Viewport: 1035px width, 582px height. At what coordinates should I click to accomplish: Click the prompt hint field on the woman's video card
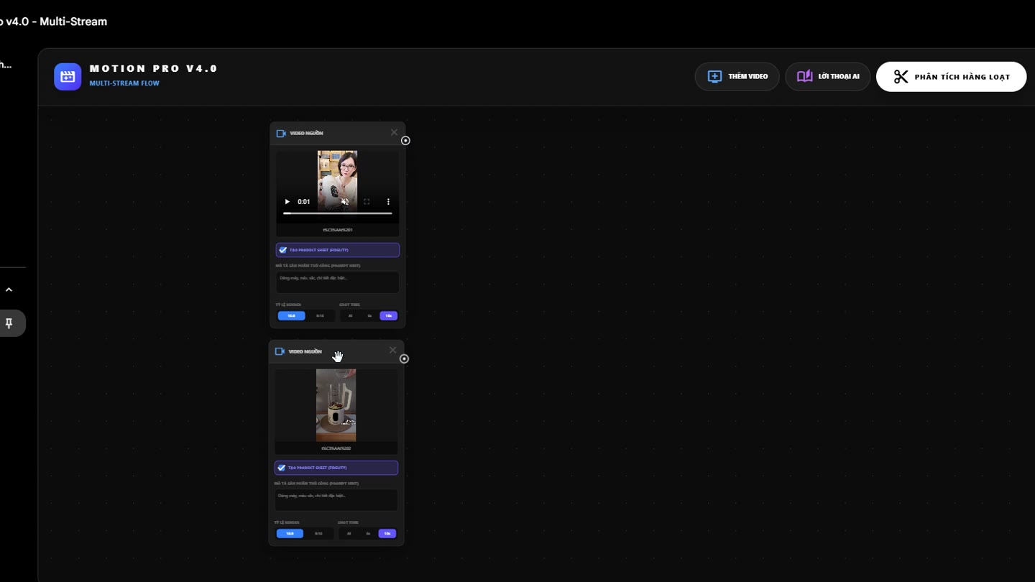[x=338, y=282]
